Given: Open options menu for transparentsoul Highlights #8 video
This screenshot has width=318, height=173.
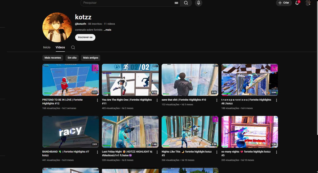Looking at the screenshot, I should [x=276, y=100].
